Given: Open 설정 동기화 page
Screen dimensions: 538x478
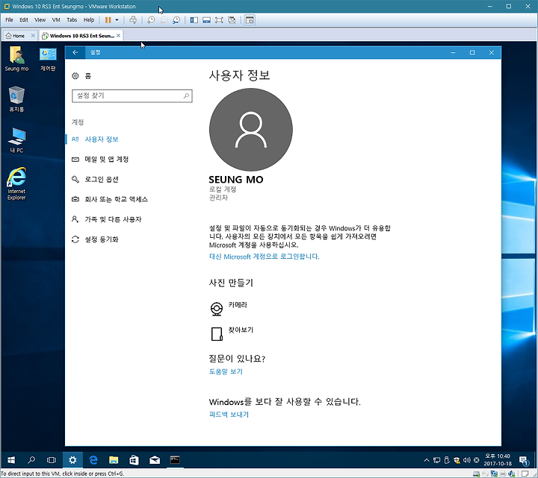Looking at the screenshot, I should pyautogui.click(x=95, y=239).
